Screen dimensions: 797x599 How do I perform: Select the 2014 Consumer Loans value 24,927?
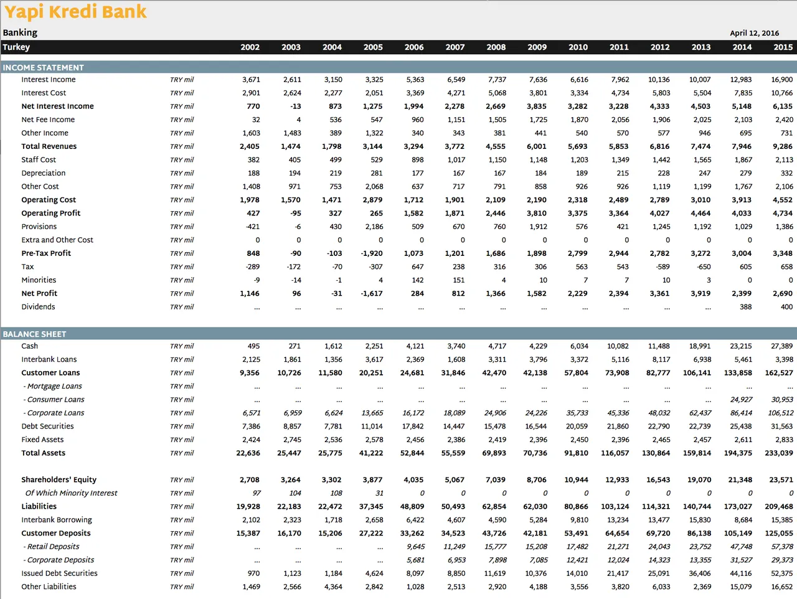[741, 400]
